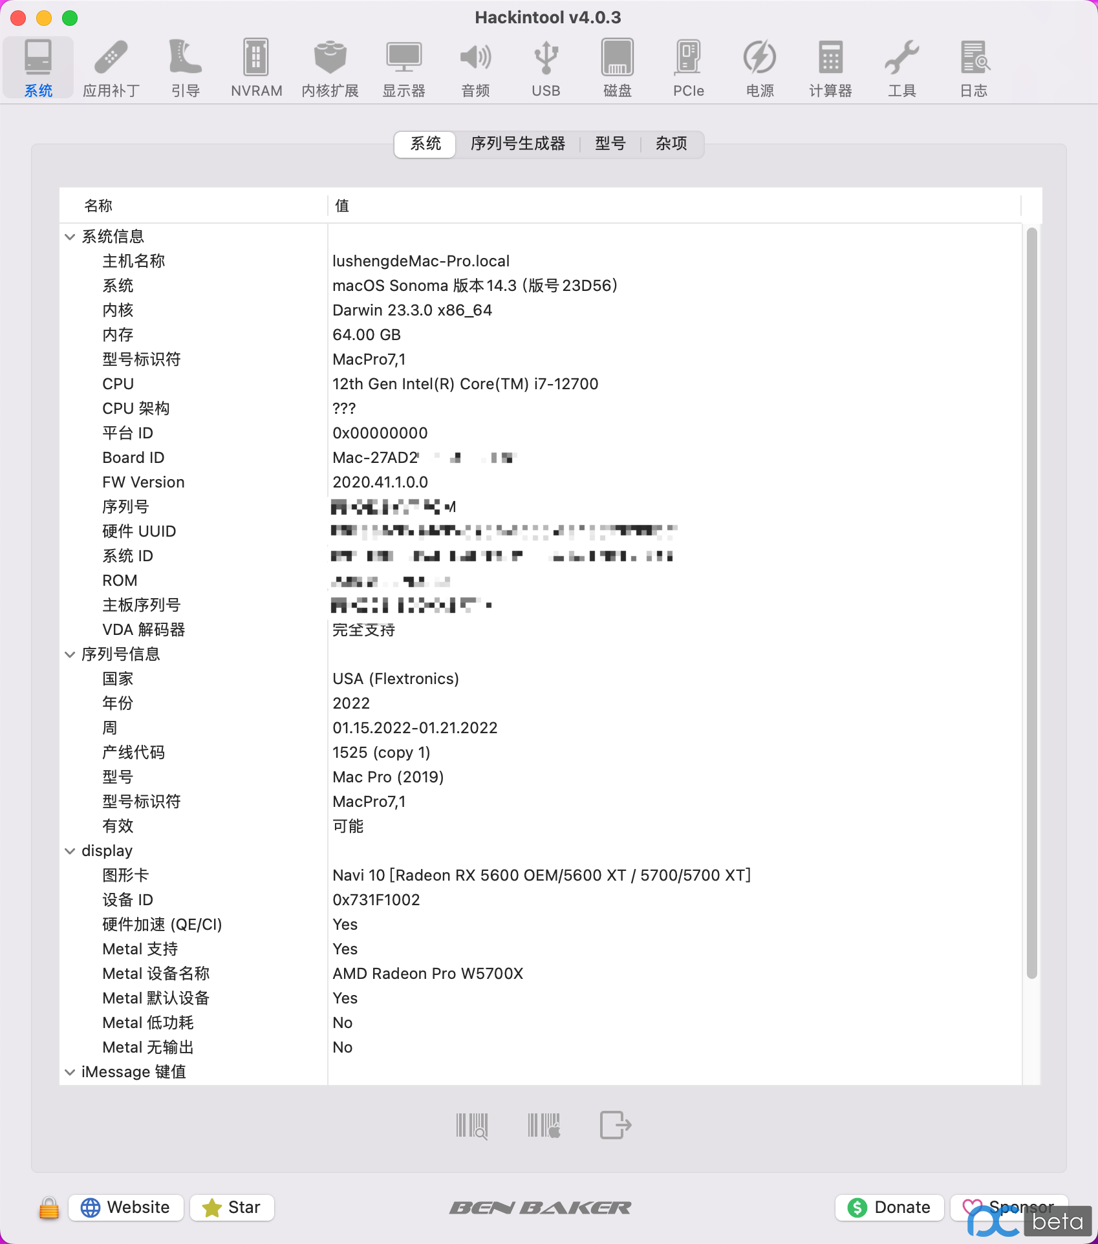Screen dimensions: 1098x1244
Task: Open the 磁盘 disk section
Action: 618,69
